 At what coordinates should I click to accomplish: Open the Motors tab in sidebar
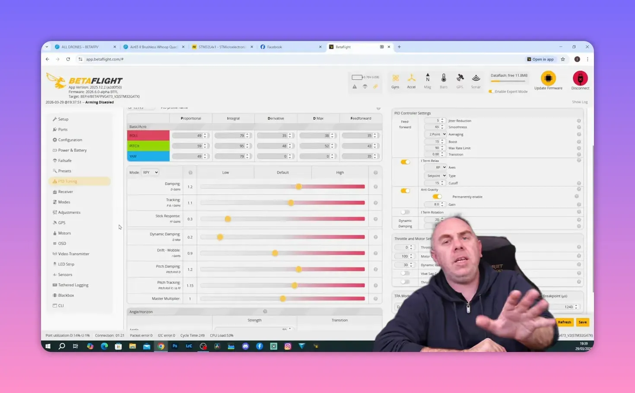coord(64,233)
